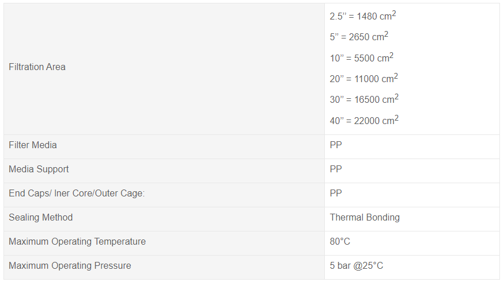Click the PP value for Media Support
Viewport: 504px width, 282px height.
336,169
